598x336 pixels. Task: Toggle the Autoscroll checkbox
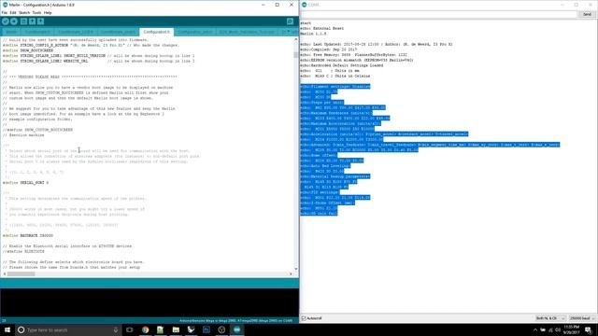click(304, 318)
